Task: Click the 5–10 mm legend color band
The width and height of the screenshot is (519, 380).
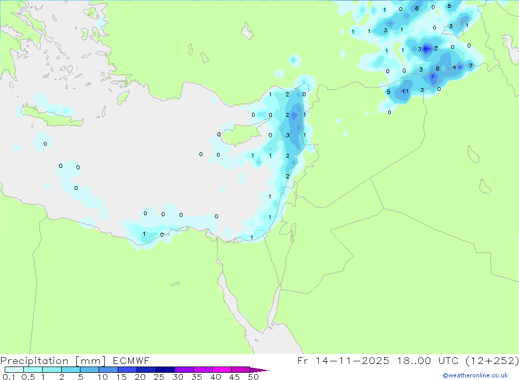Action: pyautogui.click(x=89, y=370)
